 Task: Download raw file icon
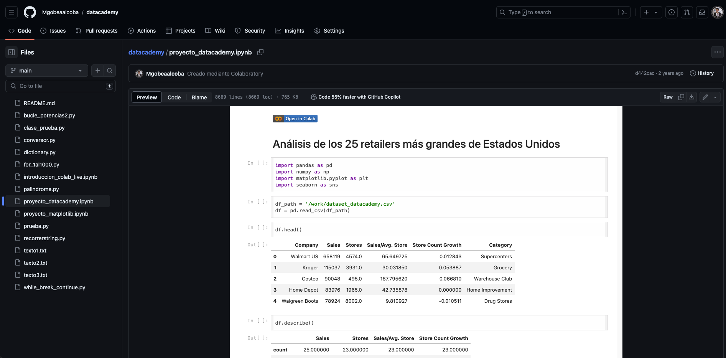691,97
